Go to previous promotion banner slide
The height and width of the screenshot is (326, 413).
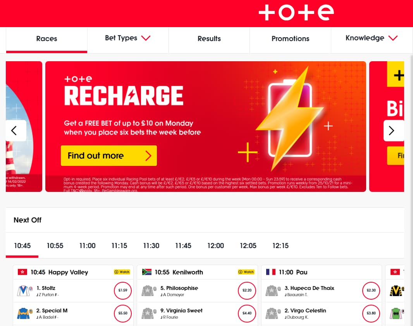[15, 131]
